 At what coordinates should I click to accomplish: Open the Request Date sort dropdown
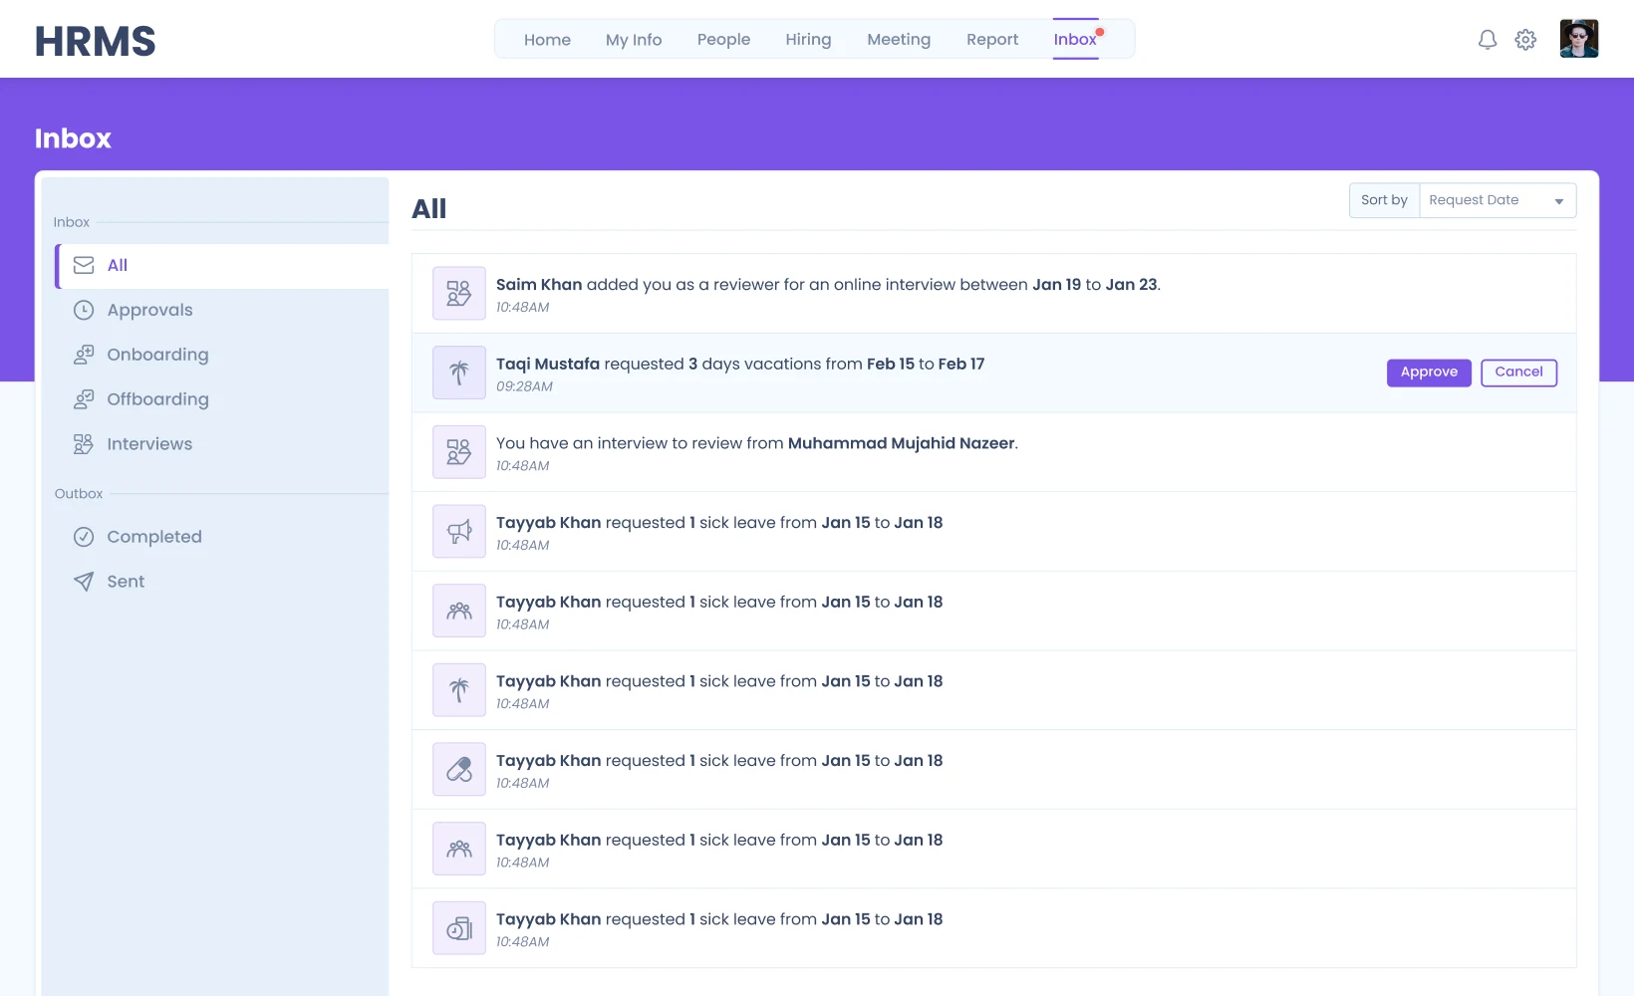tap(1498, 200)
